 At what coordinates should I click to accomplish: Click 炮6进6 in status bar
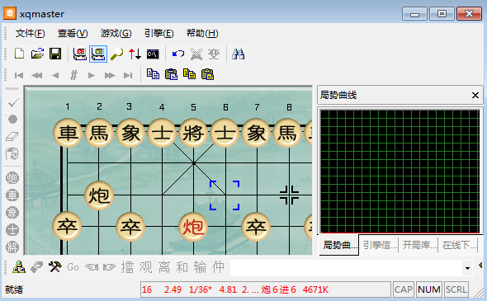pyautogui.click(x=278, y=289)
